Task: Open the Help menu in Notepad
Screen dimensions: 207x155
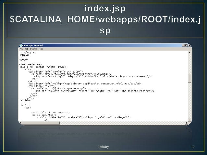Action: point(41,49)
